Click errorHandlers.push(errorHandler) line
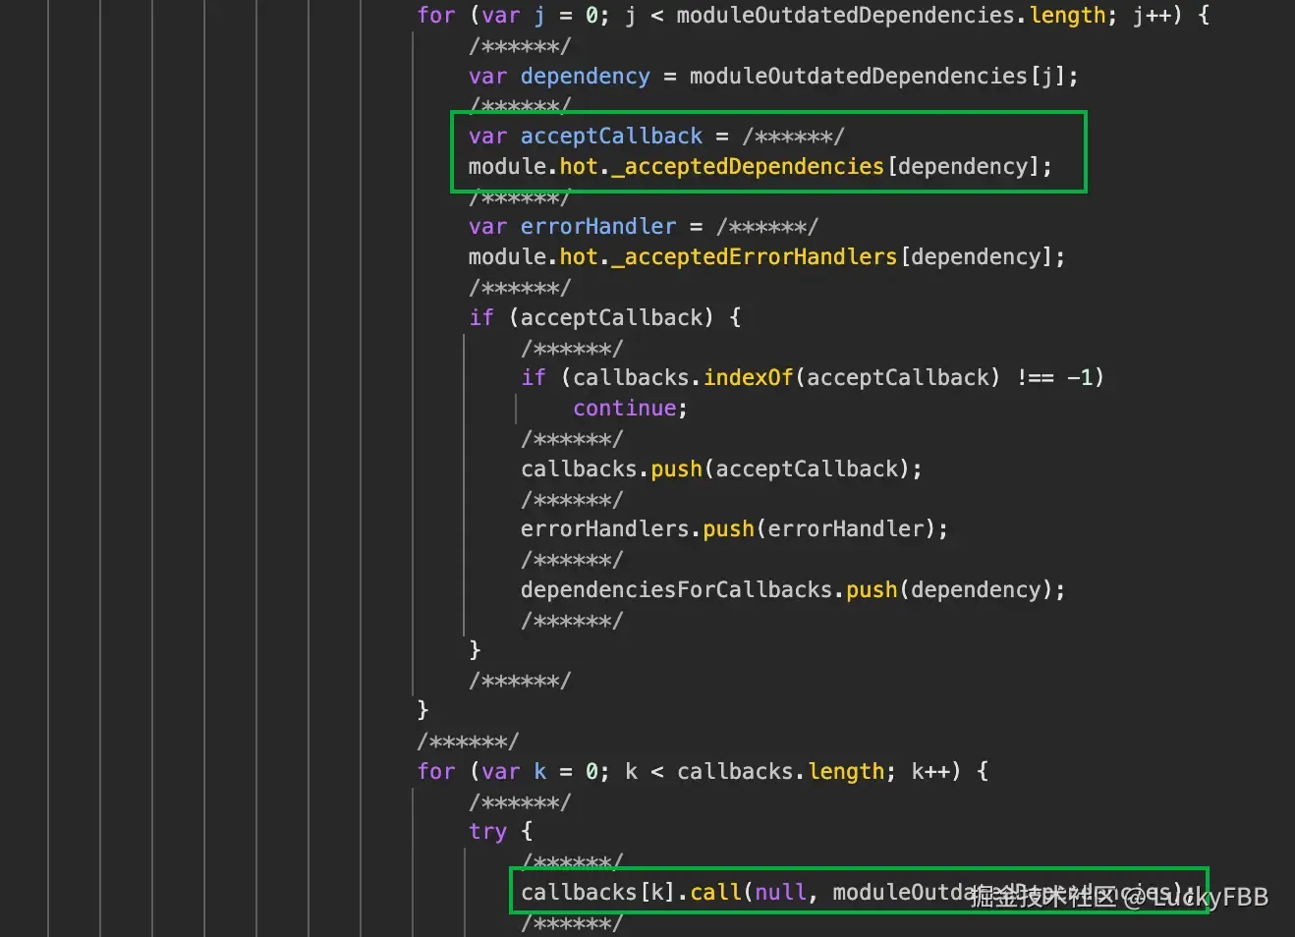 point(734,529)
